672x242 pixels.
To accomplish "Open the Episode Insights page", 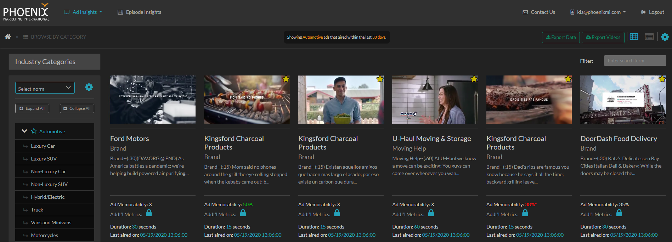I will click(x=140, y=12).
